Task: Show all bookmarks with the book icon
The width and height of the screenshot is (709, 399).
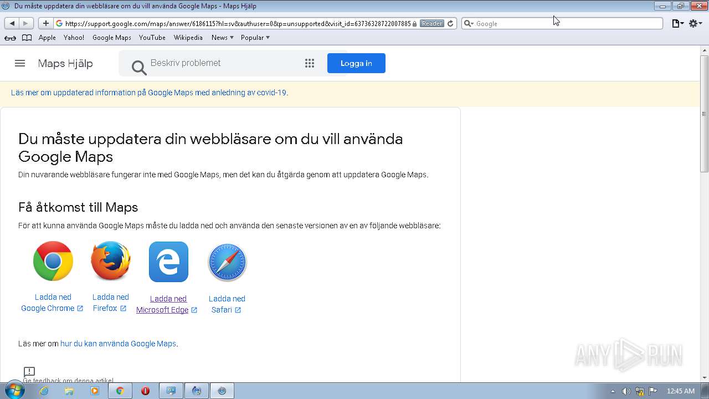Action: pos(27,38)
